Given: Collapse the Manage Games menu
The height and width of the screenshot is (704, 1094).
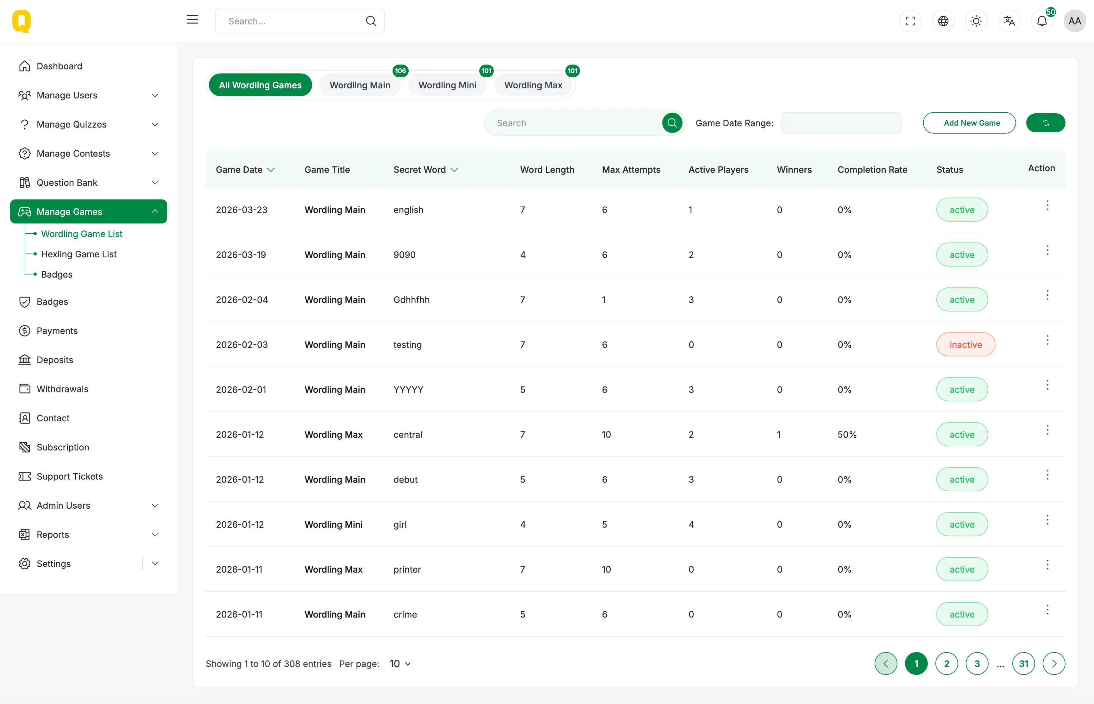Looking at the screenshot, I should pos(155,211).
